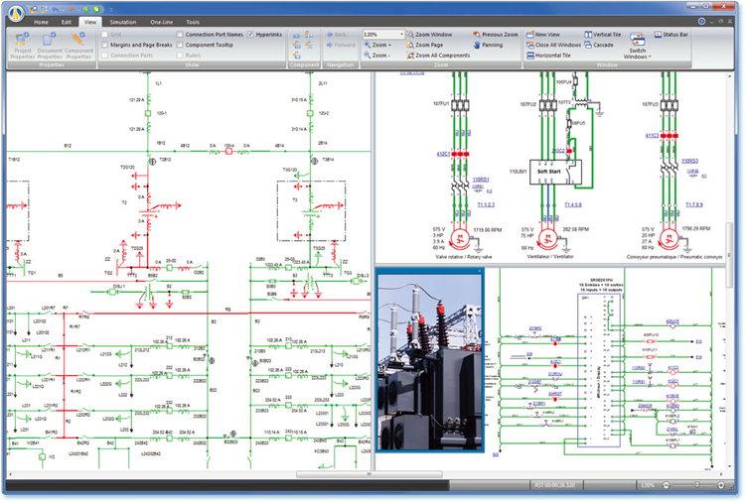This screenshot has width=745, height=502.
Task: Open the 120% zoom level dropdown
Action: coord(401,35)
